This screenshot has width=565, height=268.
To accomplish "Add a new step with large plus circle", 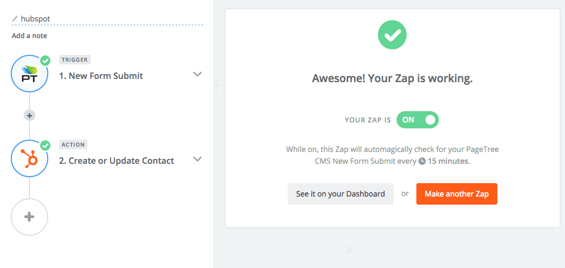I will pyautogui.click(x=30, y=217).
